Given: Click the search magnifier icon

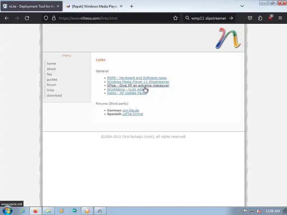Looking at the screenshot, I should coord(187,18).
